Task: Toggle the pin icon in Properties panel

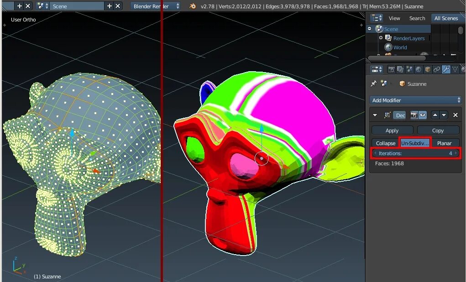Action: coord(373,84)
